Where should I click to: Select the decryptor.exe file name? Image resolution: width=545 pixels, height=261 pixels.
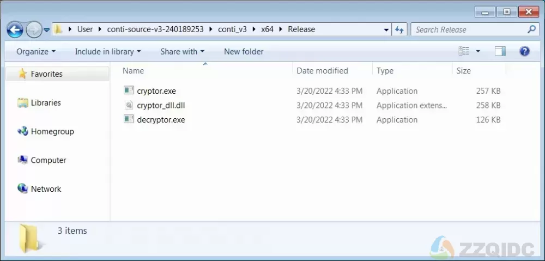[161, 120]
